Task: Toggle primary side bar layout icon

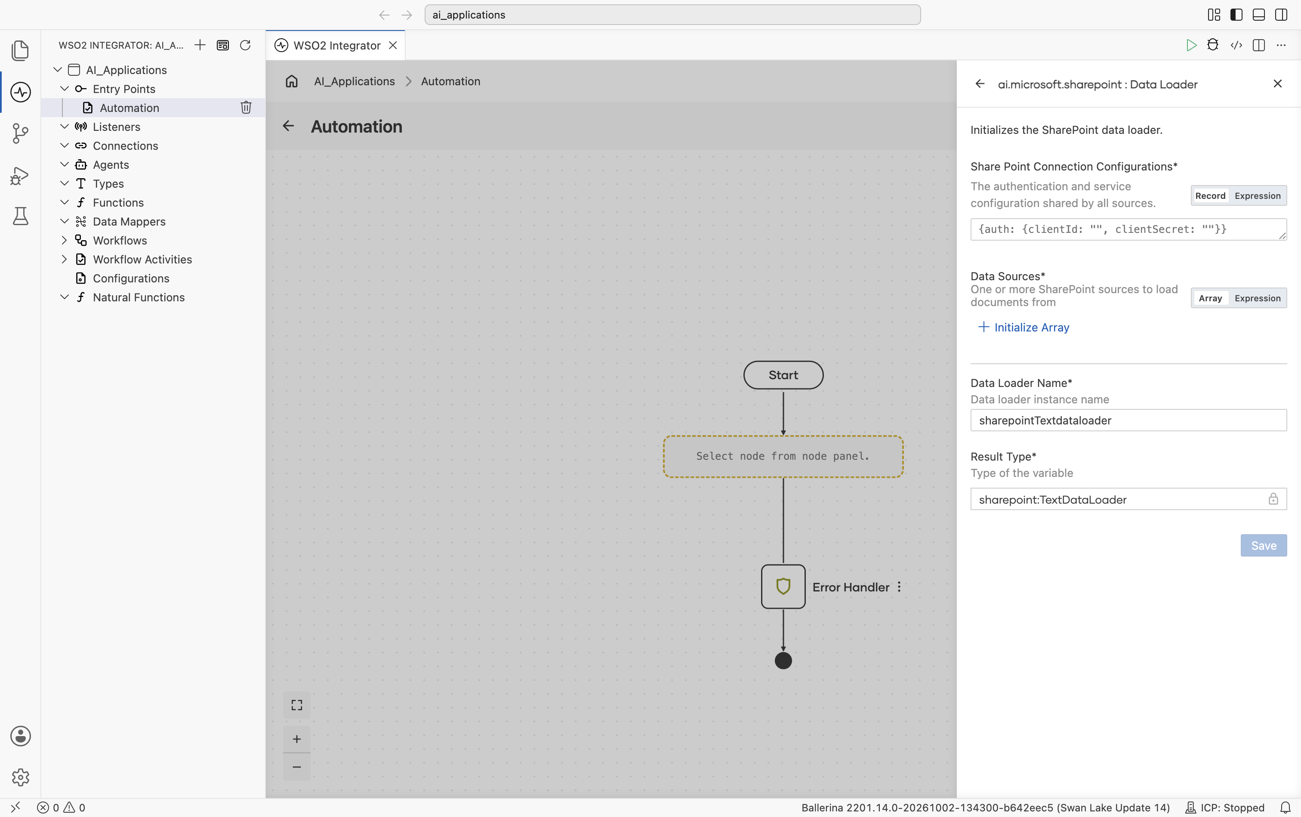Action: [1236, 15]
